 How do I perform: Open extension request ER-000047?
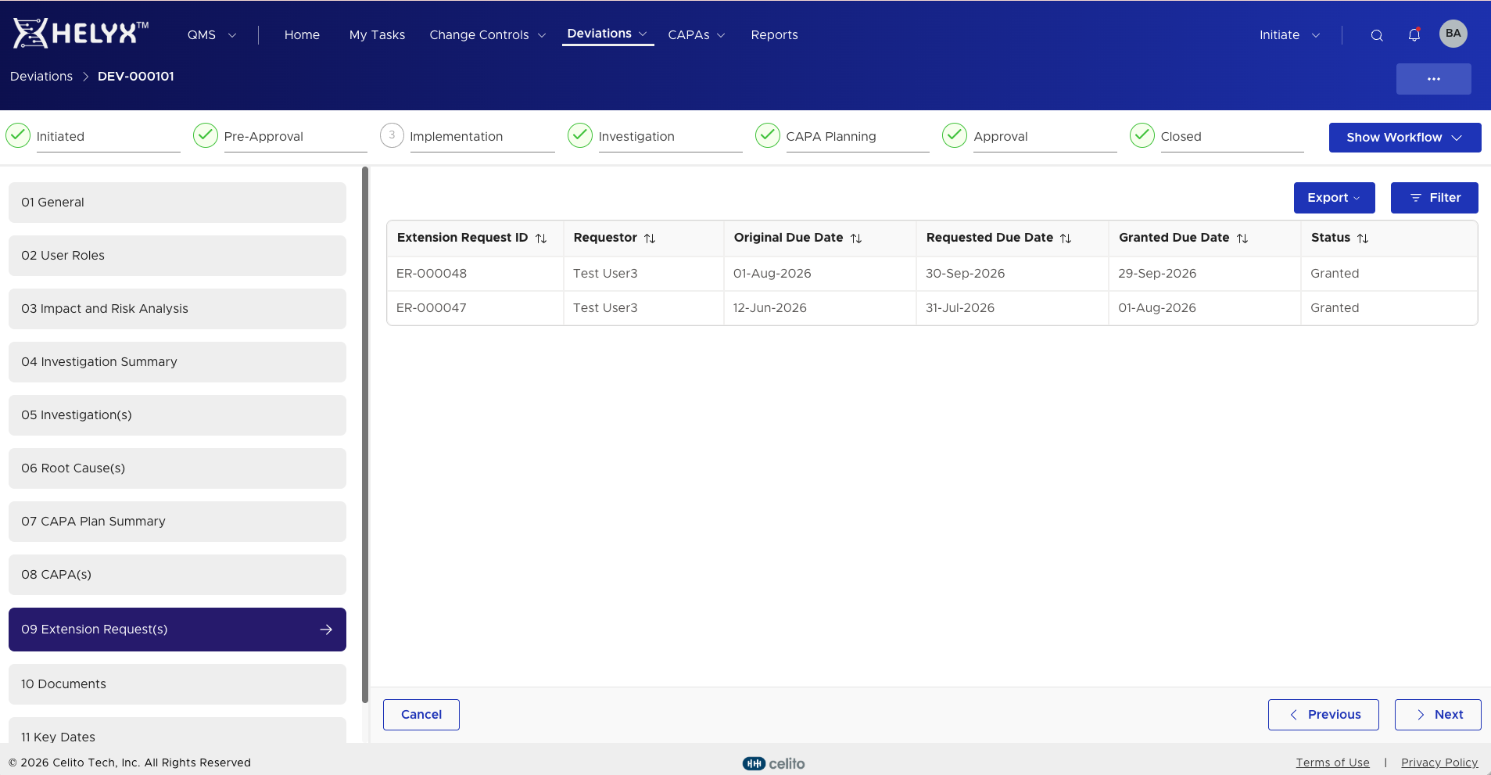pyautogui.click(x=432, y=308)
